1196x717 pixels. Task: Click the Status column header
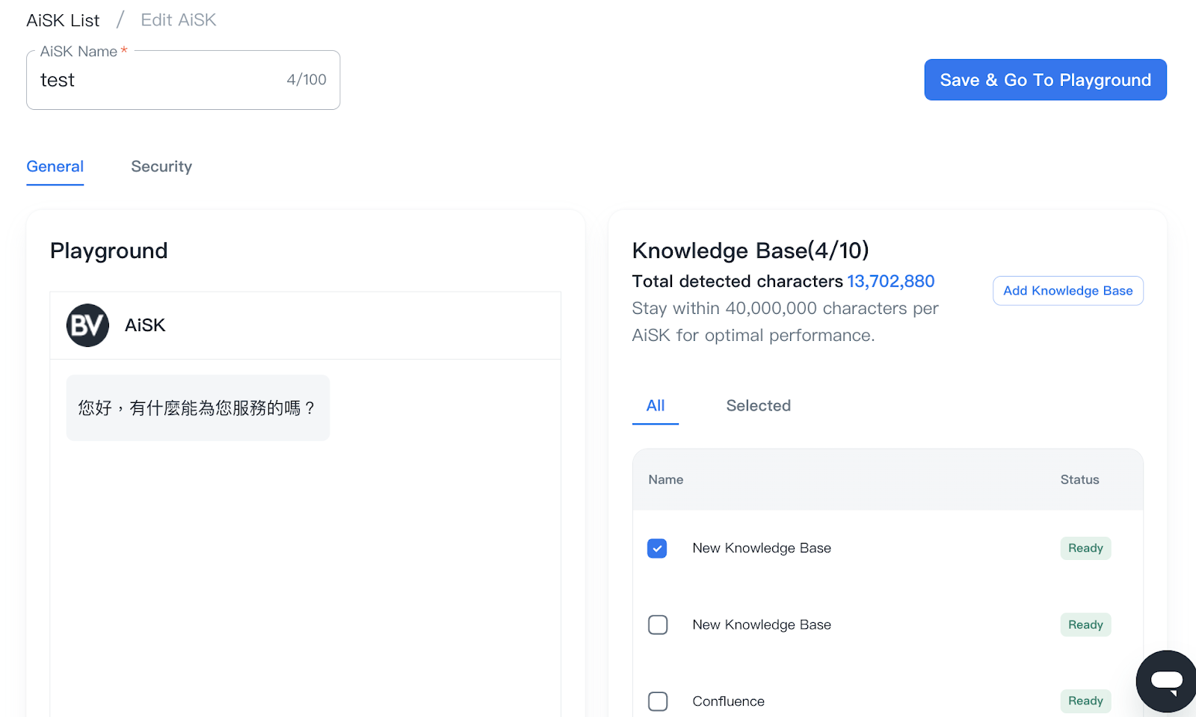pos(1079,480)
